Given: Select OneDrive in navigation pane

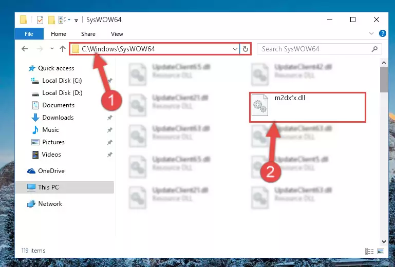Looking at the screenshot, I should pyautogui.click(x=51, y=171).
